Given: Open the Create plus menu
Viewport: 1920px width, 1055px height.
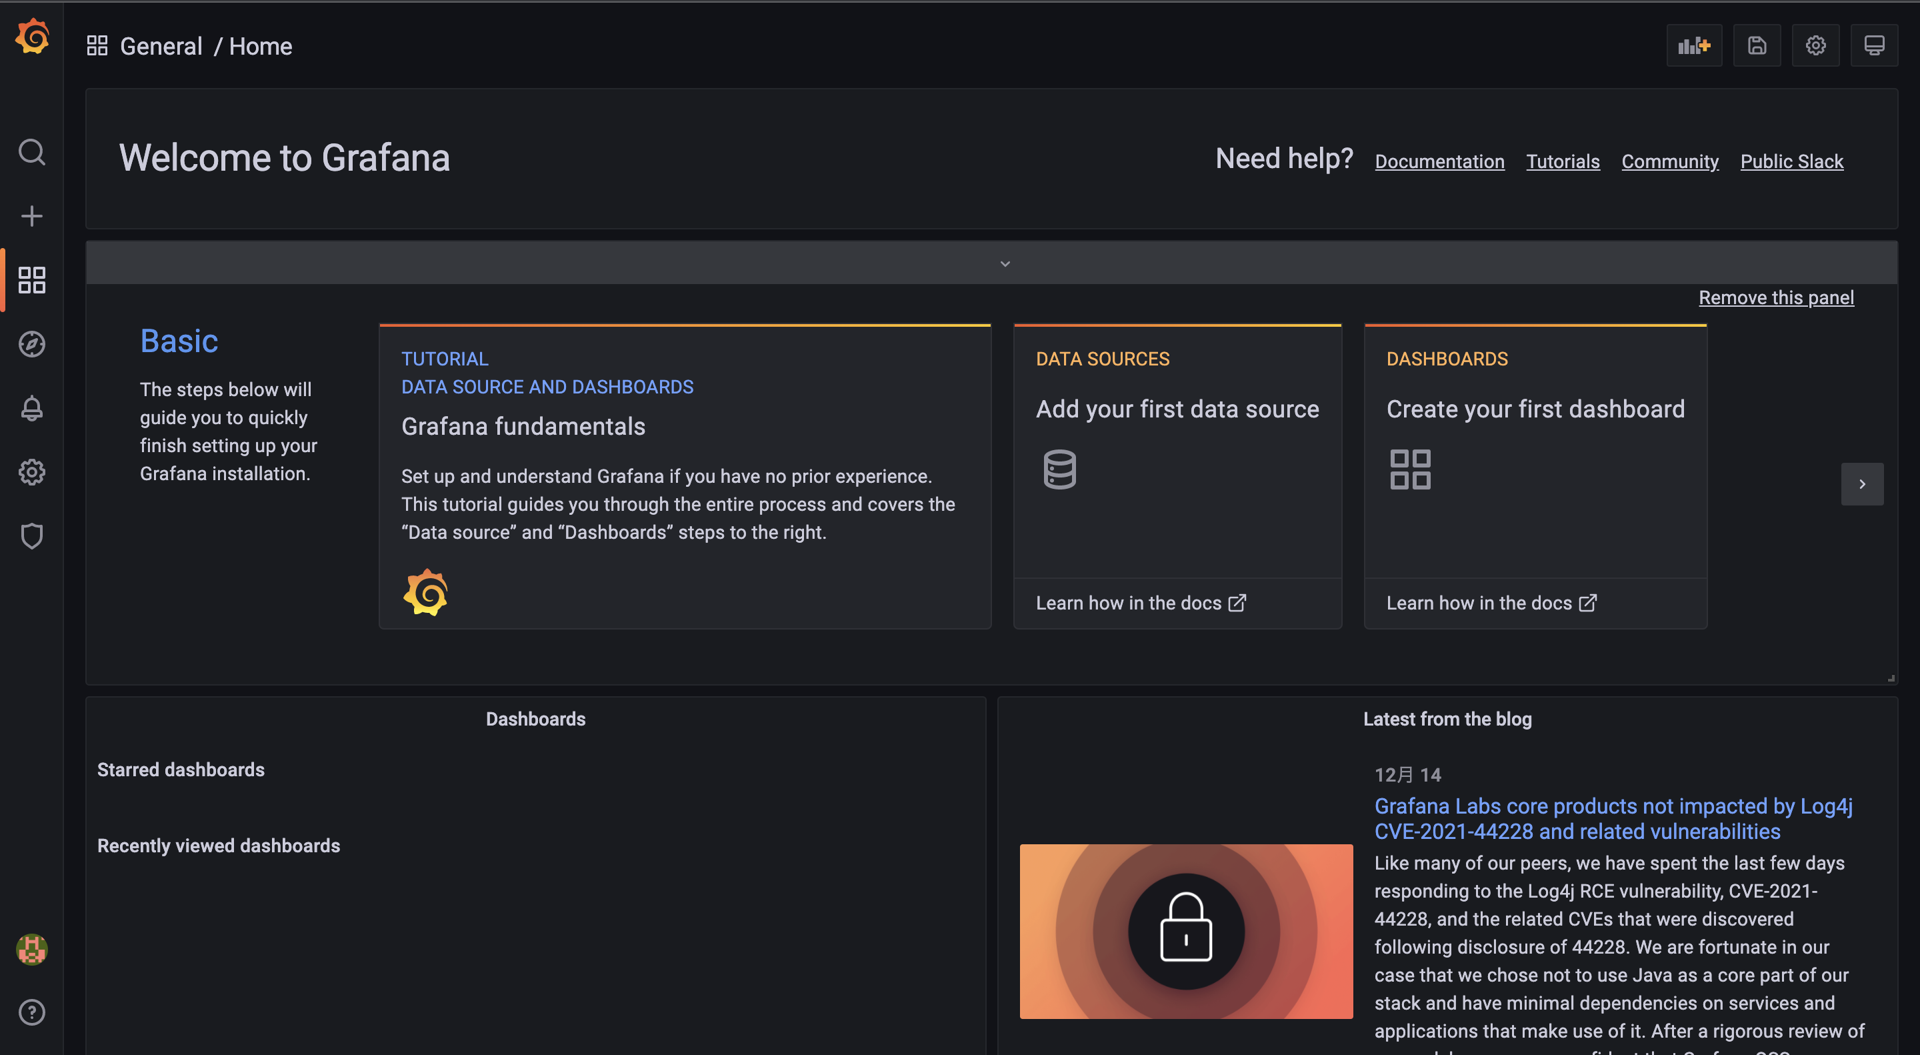Looking at the screenshot, I should (32, 216).
